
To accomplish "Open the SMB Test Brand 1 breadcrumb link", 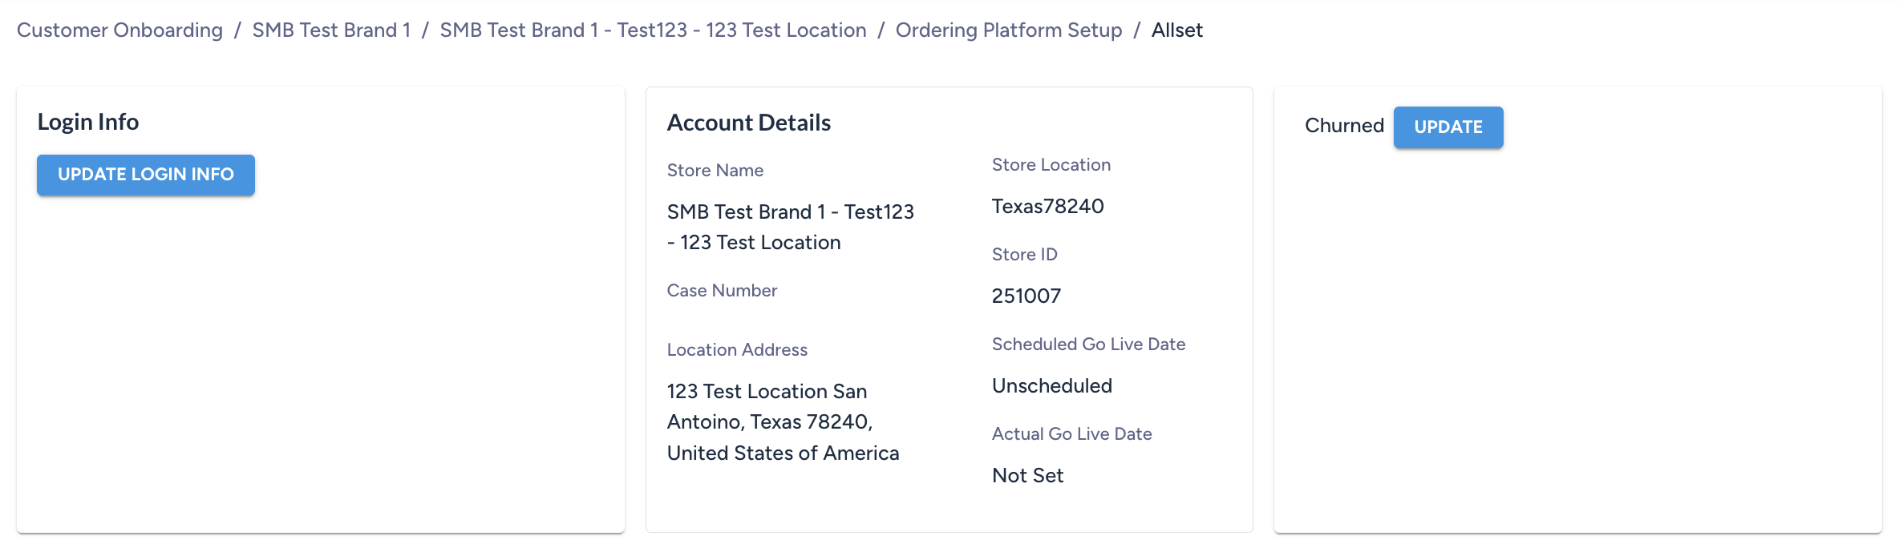I will 332,30.
